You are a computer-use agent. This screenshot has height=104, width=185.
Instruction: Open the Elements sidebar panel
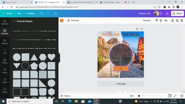point(5,32)
